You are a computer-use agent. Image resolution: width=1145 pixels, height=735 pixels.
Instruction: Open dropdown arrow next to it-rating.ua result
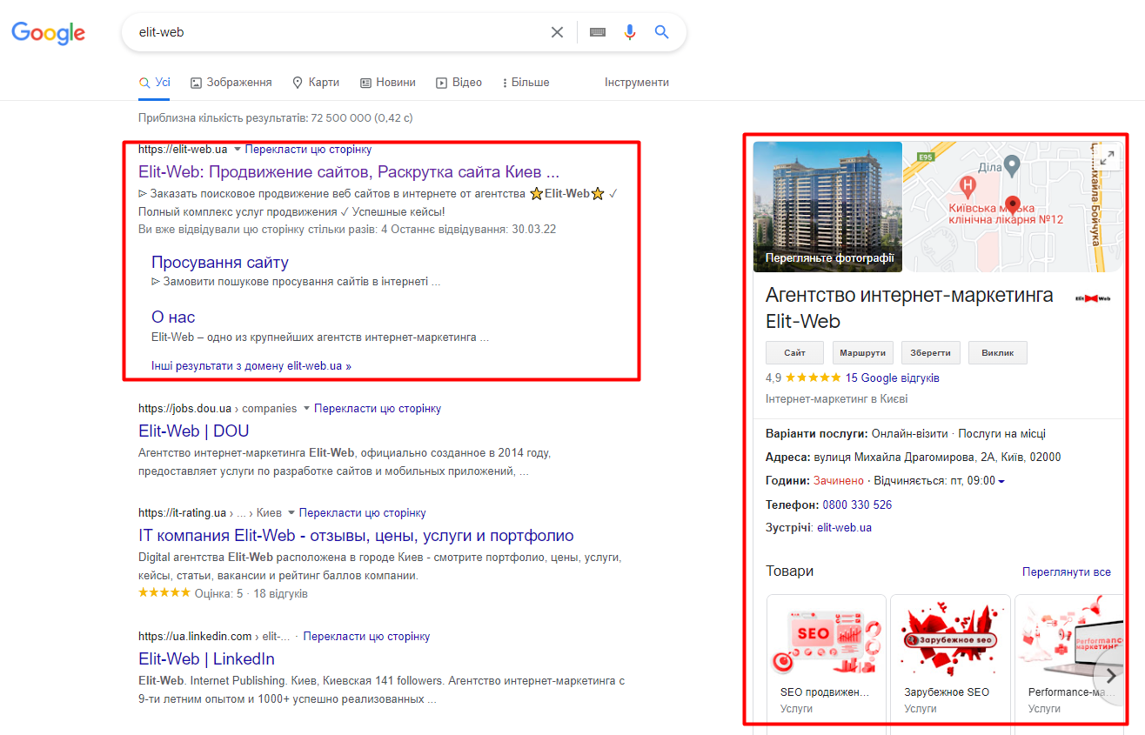(x=291, y=513)
